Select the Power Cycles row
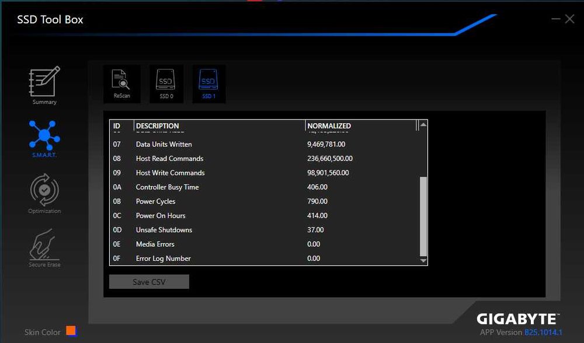Screen dimensions: 584x343 click(265, 201)
